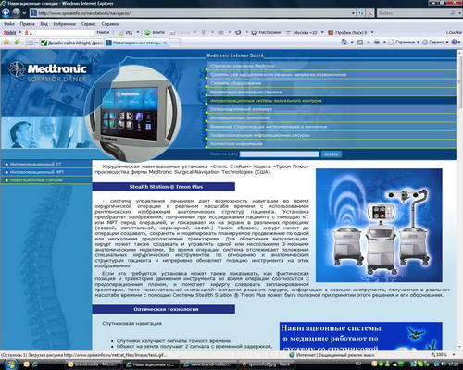Start a search with the magnifier icon
The image size is (463, 370).
click(x=453, y=13)
